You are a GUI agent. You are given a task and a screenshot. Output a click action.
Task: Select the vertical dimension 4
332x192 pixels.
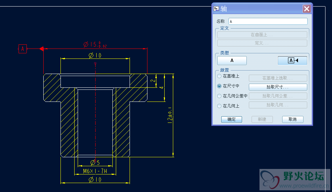click(x=161, y=87)
